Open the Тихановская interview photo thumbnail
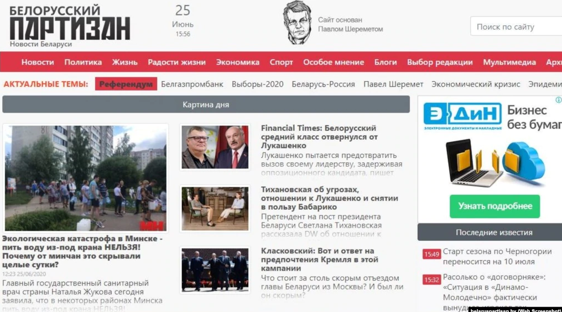This screenshot has width=562, height=312. click(215, 209)
